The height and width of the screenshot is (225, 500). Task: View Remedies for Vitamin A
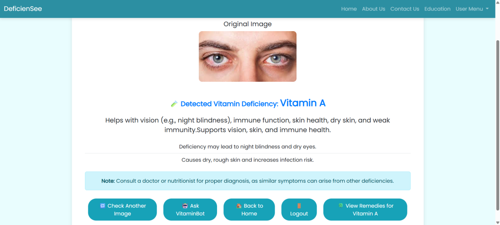(x=365, y=210)
